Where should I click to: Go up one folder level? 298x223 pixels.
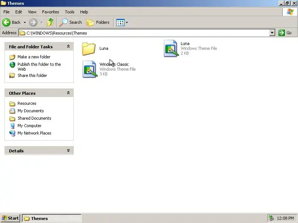(50, 22)
